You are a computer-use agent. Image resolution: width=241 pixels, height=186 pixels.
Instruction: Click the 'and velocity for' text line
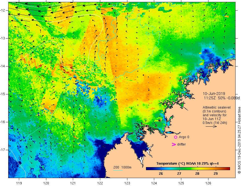(x=214, y=115)
